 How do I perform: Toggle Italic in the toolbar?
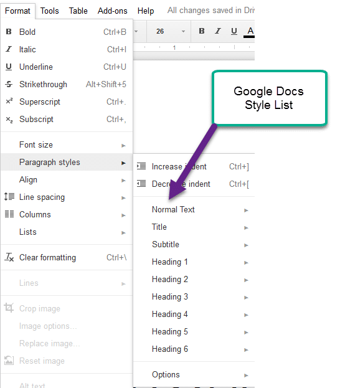click(x=218, y=31)
